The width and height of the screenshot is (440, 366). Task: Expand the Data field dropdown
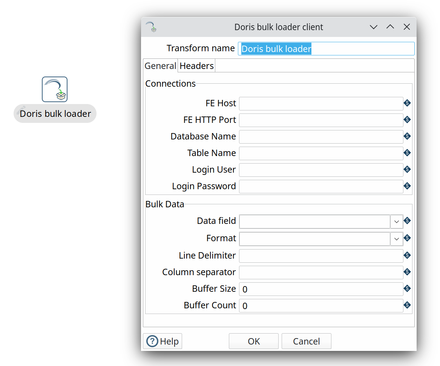click(396, 222)
